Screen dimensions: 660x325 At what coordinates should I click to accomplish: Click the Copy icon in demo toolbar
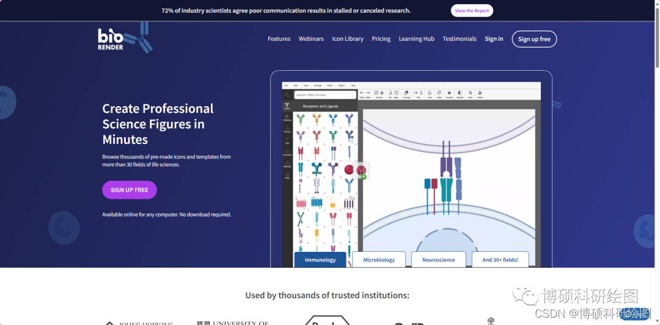pyautogui.click(x=396, y=95)
